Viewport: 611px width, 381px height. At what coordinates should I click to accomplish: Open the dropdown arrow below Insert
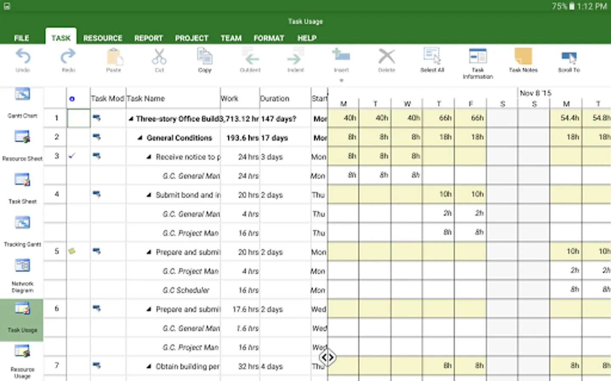click(341, 80)
